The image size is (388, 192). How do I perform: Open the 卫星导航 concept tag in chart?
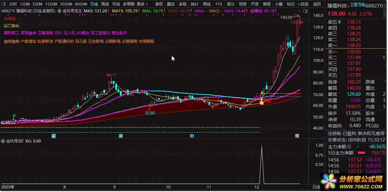[45, 33]
